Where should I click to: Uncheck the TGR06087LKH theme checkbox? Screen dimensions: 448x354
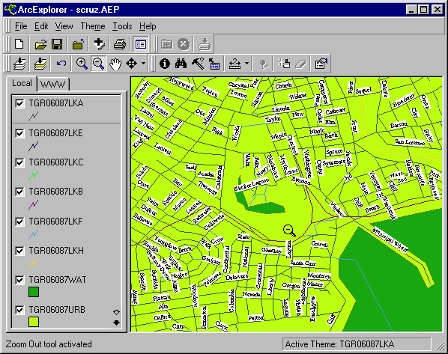pos(19,251)
